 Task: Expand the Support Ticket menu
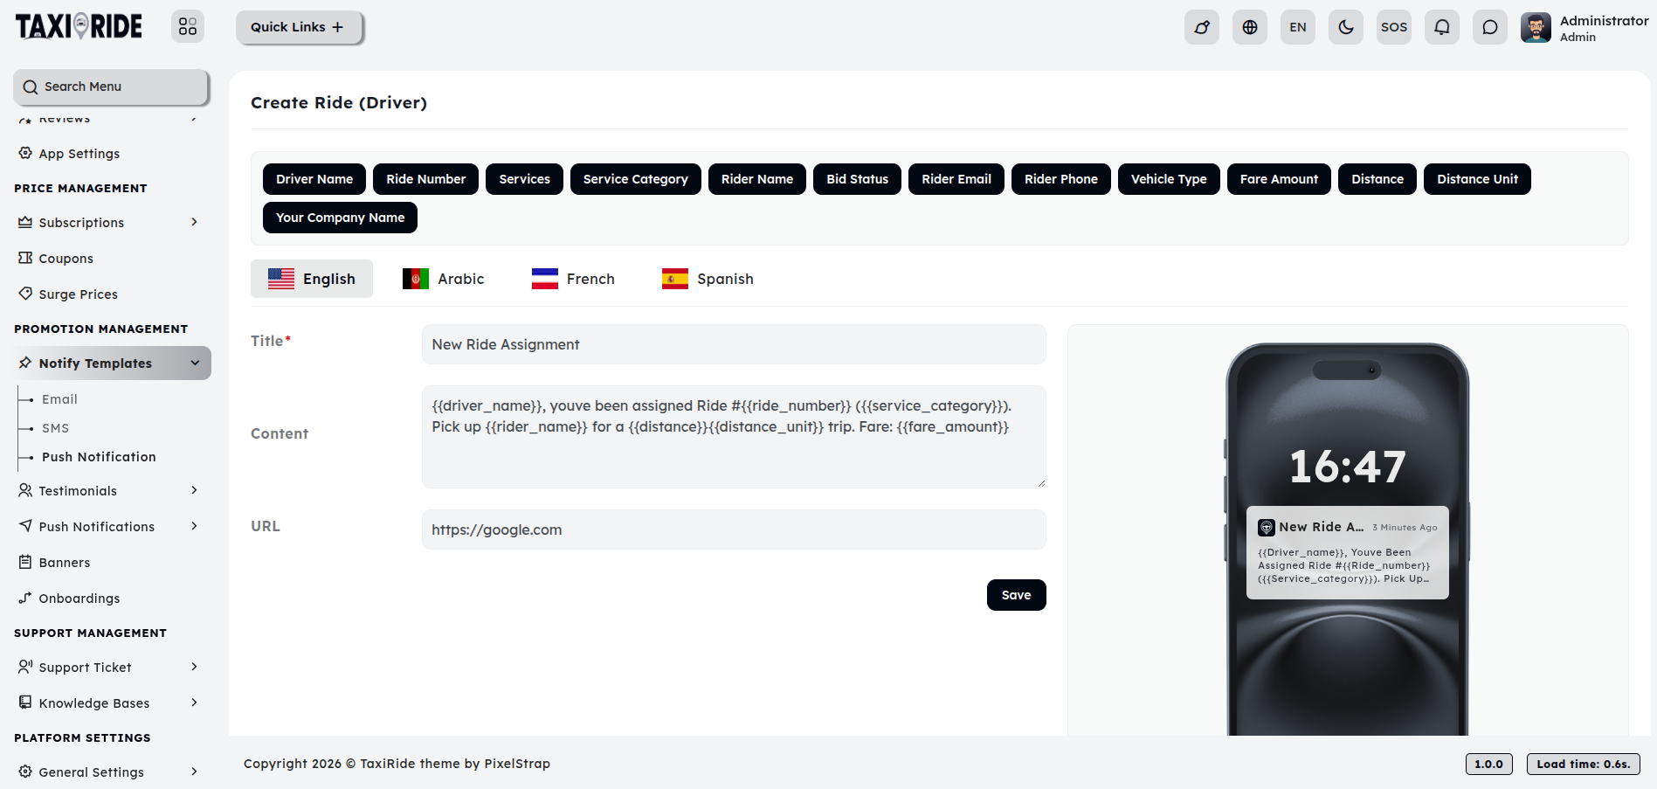click(x=111, y=667)
